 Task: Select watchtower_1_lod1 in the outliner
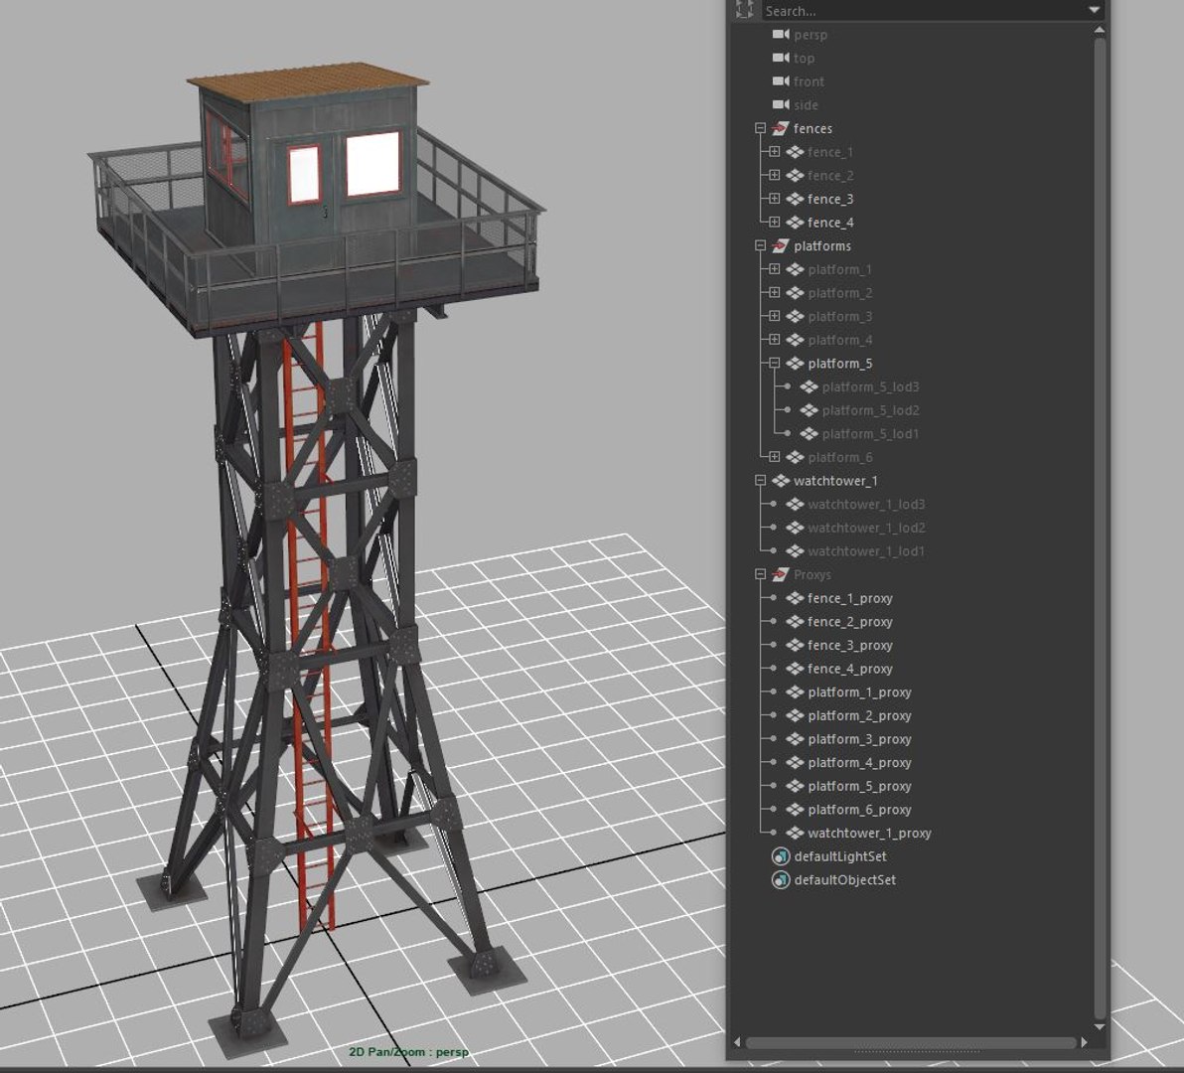click(x=866, y=551)
